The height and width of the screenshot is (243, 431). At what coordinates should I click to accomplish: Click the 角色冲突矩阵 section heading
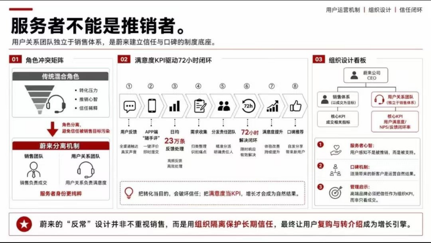point(45,60)
